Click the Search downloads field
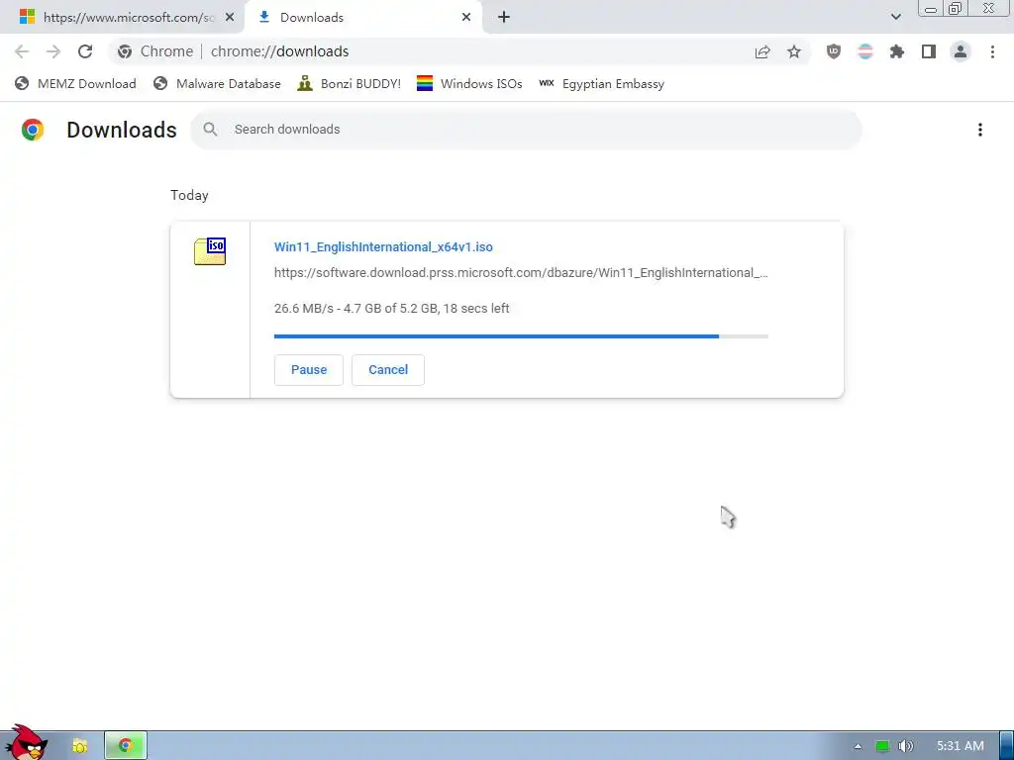Viewport: 1014px width, 760px height. click(526, 130)
